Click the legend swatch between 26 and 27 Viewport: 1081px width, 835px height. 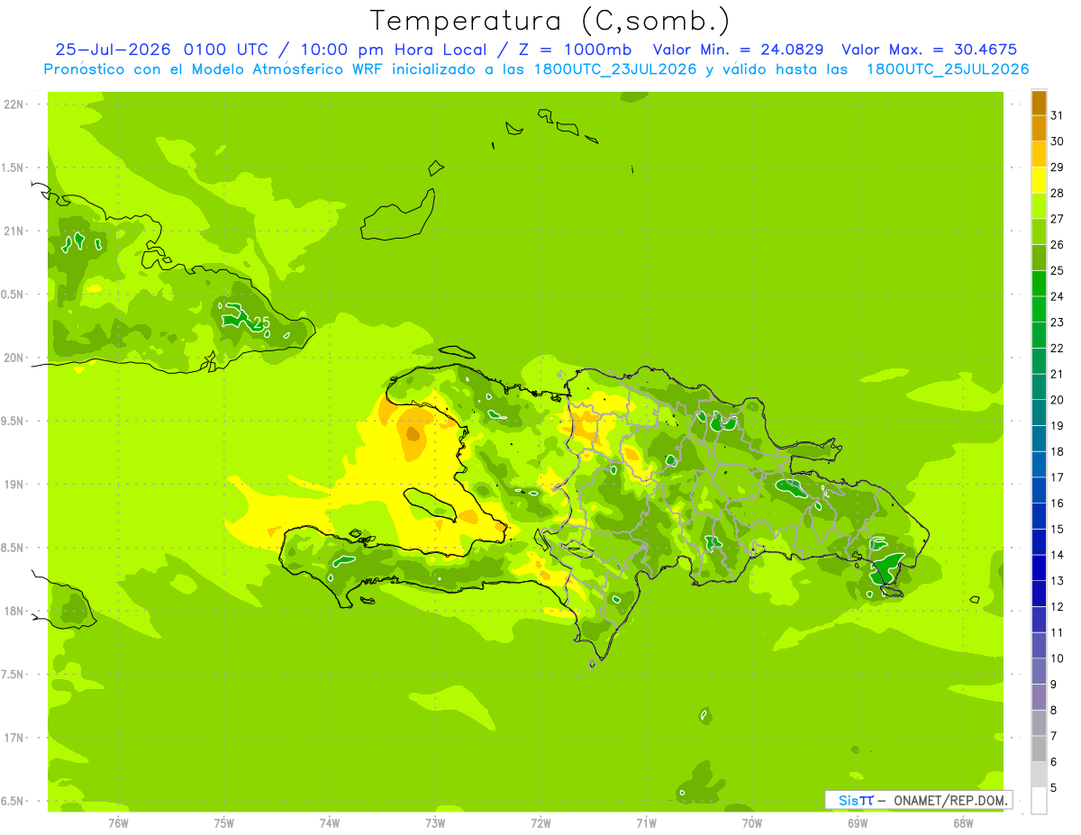coord(1039,231)
